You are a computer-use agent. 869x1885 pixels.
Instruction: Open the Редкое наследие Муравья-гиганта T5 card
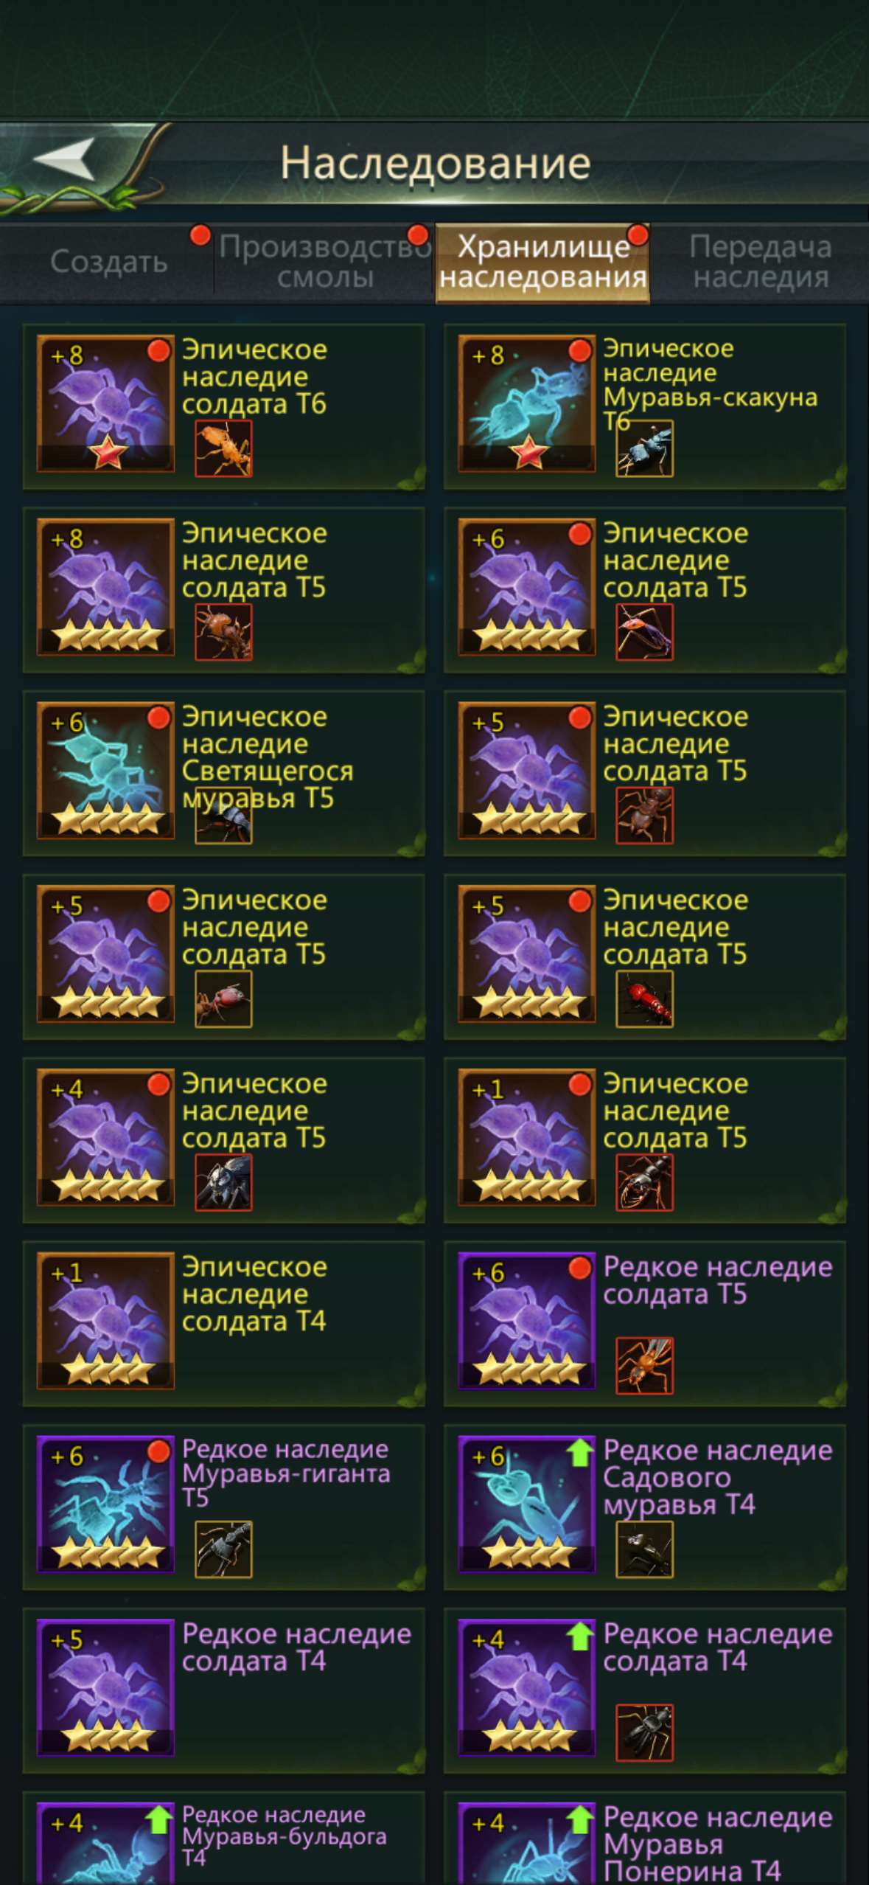(223, 1507)
